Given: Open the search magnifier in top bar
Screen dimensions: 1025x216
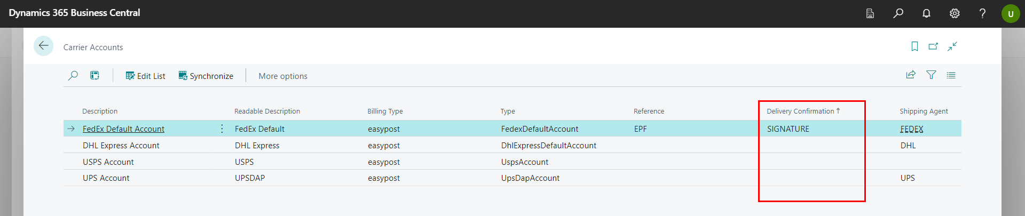Looking at the screenshot, I should point(898,13).
